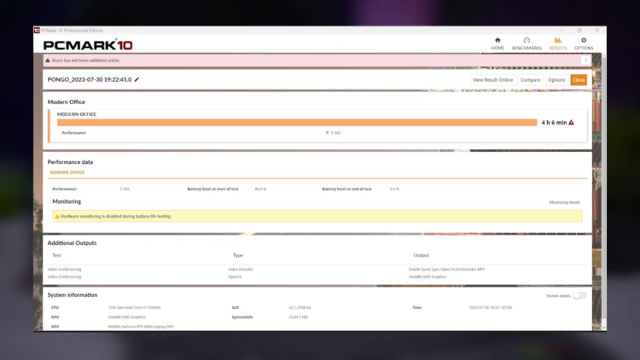Image resolution: width=640 pixels, height=360 pixels.
Task: Click View Result Online button
Action: pyautogui.click(x=493, y=79)
